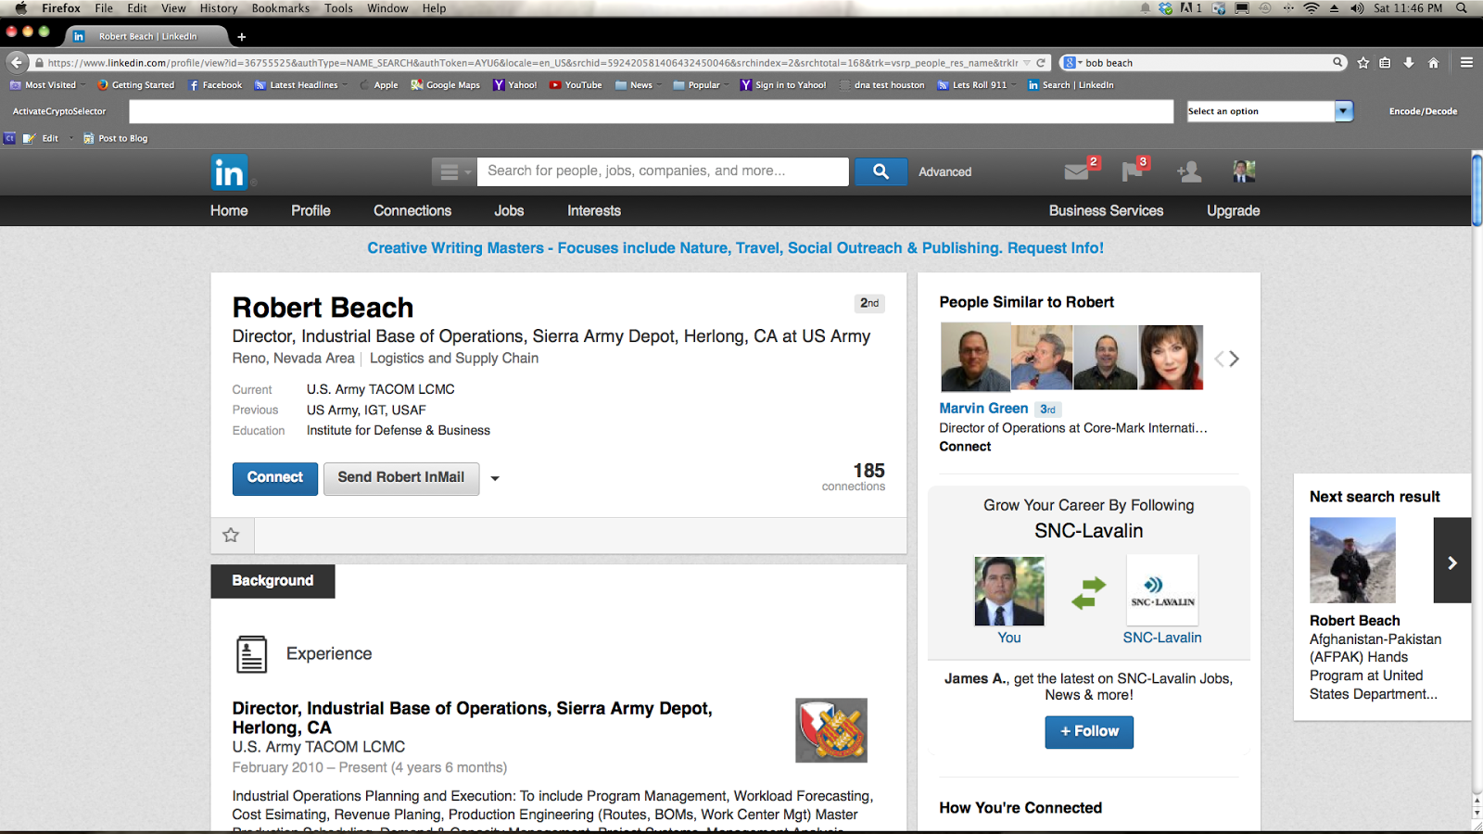Open the Jobs nav item
This screenshot has height=834, width=1483.
[509, 211]
